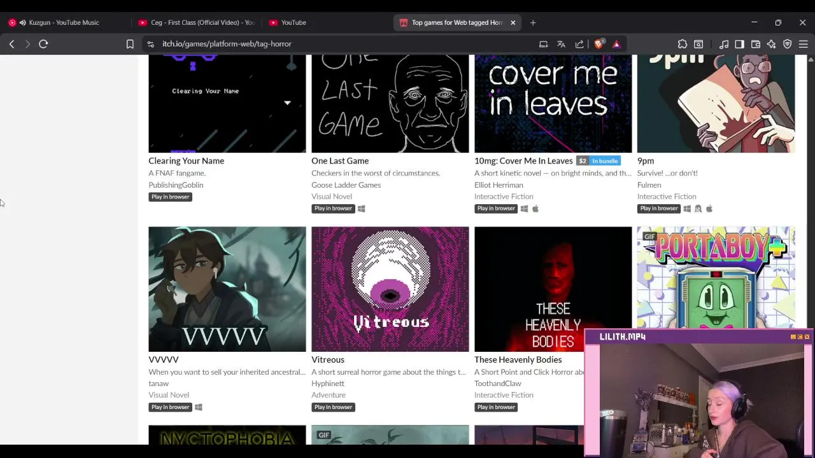
Task: Click the browser forward arrow
Action: click(27, 44)
